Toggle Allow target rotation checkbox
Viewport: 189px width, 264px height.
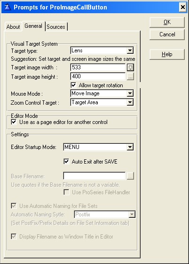tap(73, 85)
